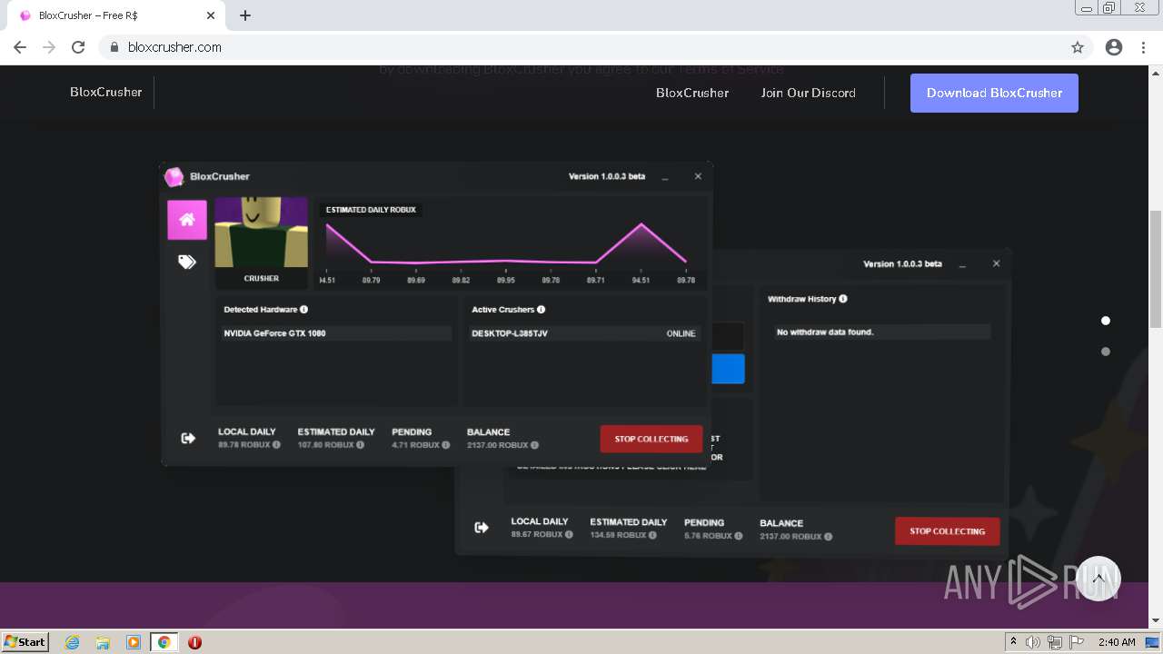Click the bloxcrusher.com address bar
The width and height of the screenshot is (1163, 654).
[581, 47]
